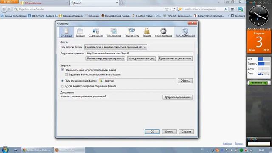Viewport: 272px width, 153px height.
Task: Select 'Всегда выдавать запрос' radio button
Action: coord(62,86)
